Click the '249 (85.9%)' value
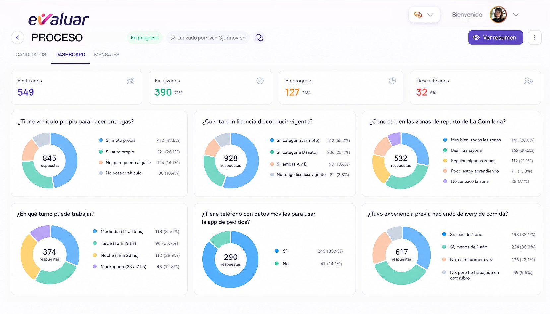This screenshot has width=550, height=314. pos(330,251)
